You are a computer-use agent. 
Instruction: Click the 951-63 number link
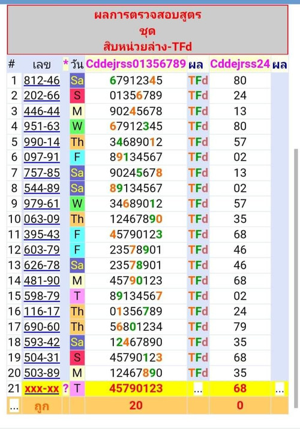(41, 126)
